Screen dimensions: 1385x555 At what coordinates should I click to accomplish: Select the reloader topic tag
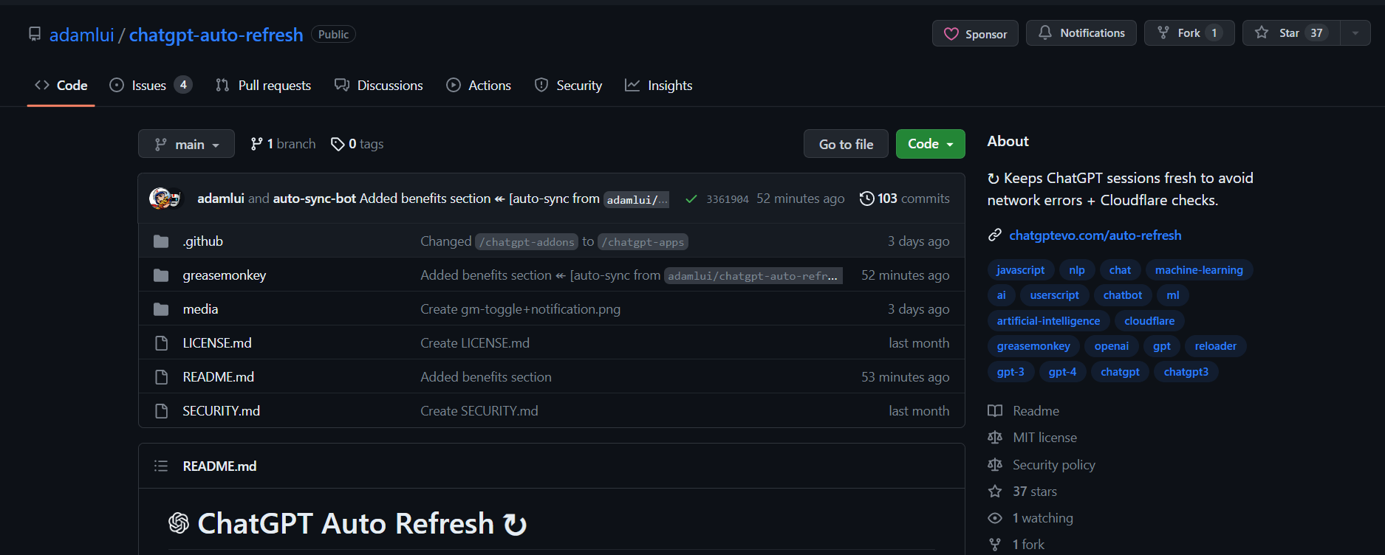tap(1216, 346)
